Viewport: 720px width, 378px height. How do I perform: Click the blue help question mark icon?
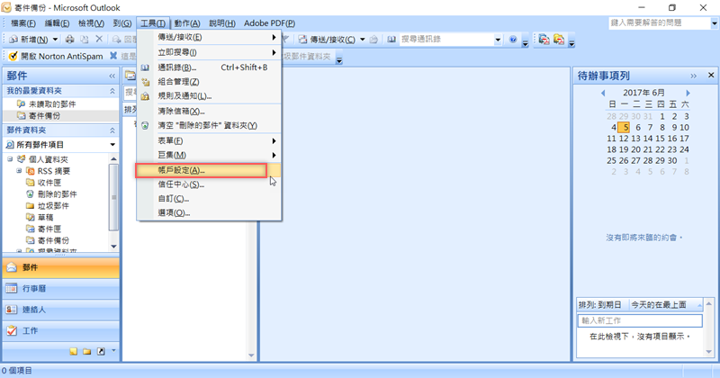(x=513, y=40)
